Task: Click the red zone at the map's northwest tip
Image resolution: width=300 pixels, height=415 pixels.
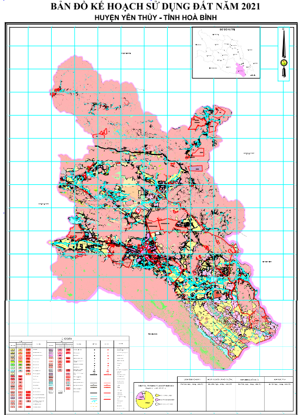Action: pos(56,92)
